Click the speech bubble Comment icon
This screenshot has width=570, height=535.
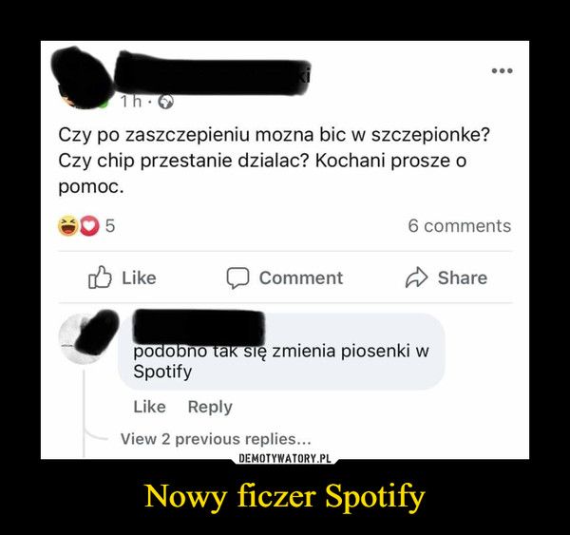click(237, 278)
